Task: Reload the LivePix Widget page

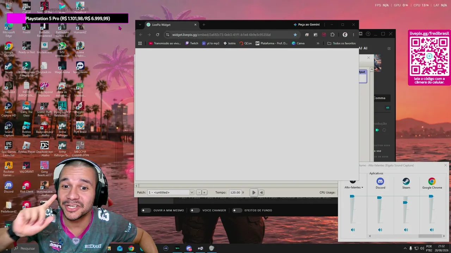Action: click(157, 34)
